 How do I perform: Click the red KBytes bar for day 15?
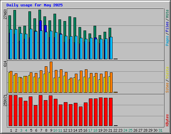(x=81, y=116)
